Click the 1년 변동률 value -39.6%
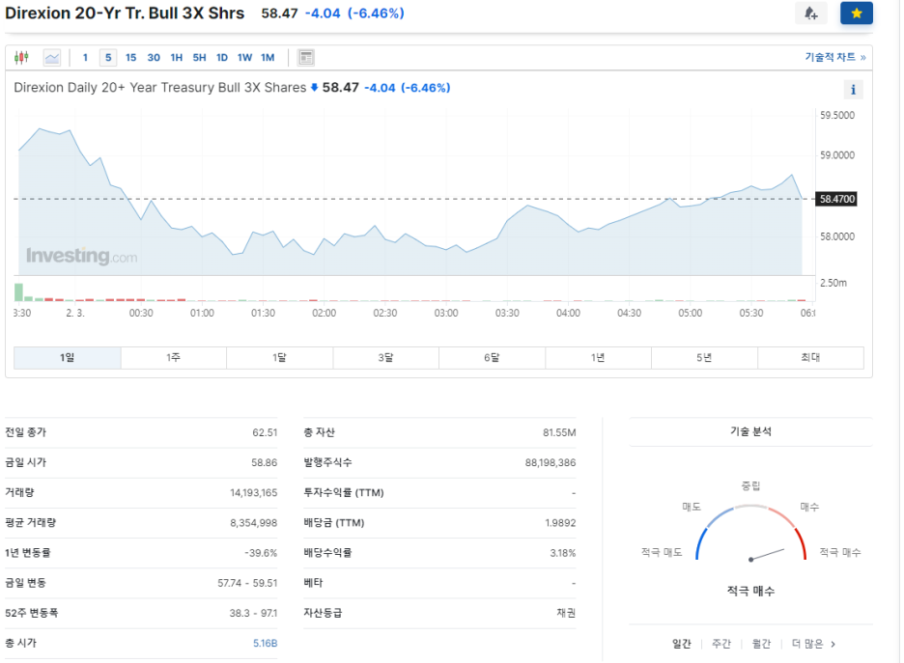904x663 pixels. pos(261,553)
